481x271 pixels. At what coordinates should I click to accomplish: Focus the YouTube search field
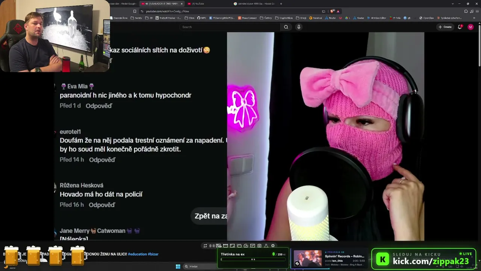(x=230, y=27)
